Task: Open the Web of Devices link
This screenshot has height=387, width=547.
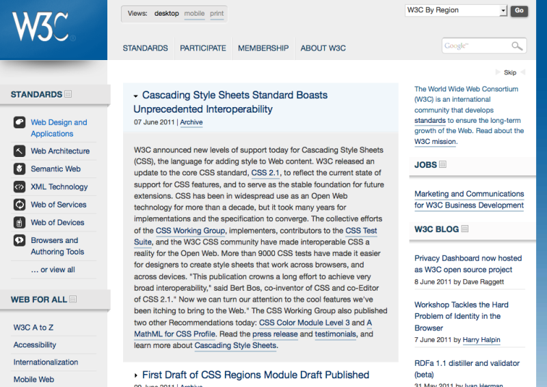Action: pyautogui.click(x=57, y=223)
